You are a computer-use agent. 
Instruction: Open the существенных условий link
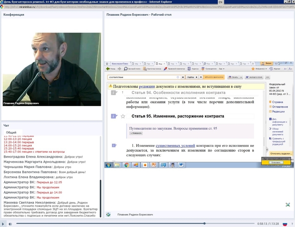[175, 146]
